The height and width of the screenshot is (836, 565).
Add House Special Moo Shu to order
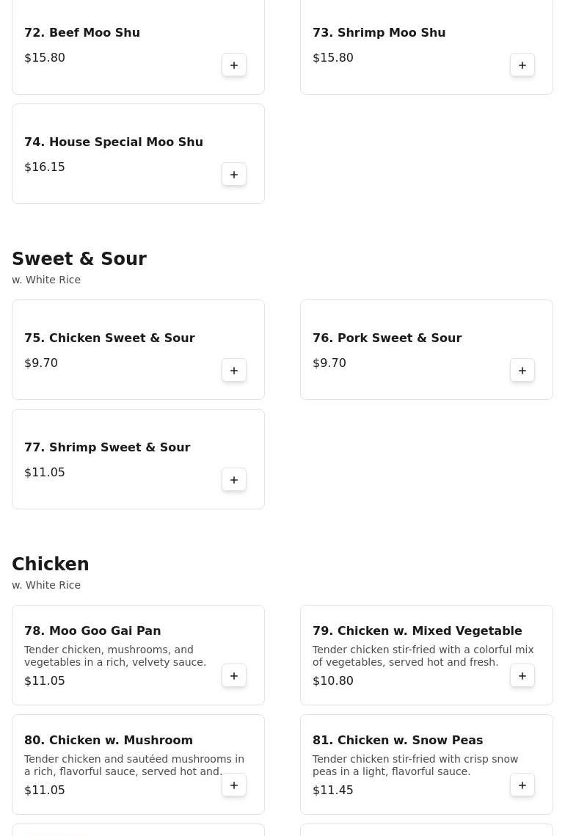pos(234,175)
